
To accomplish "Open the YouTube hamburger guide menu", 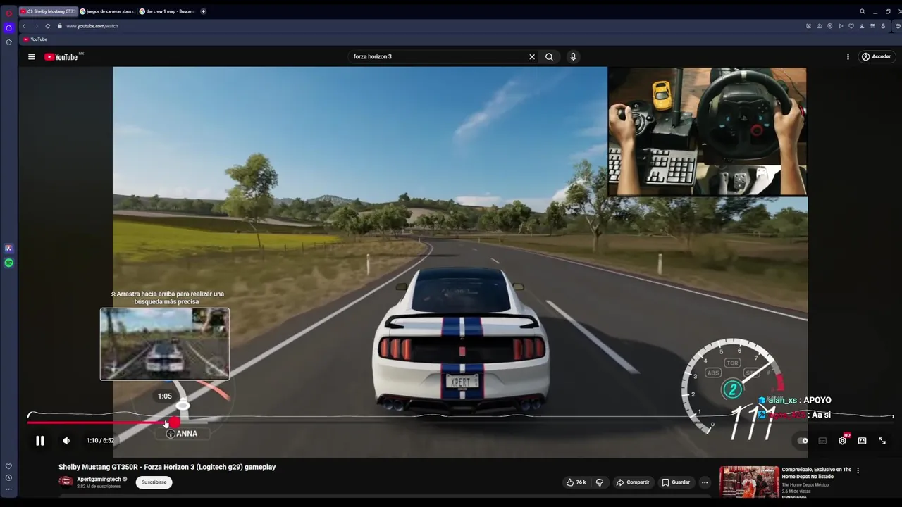I will point(31,57).
